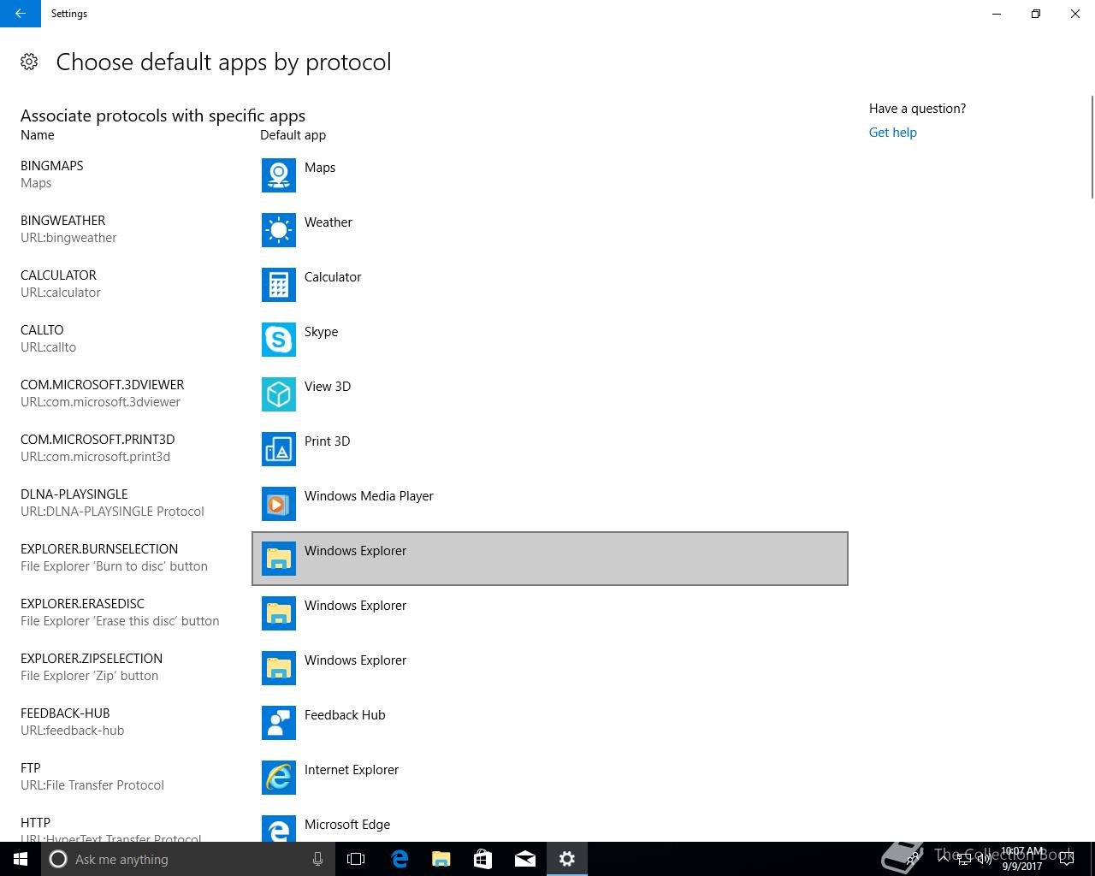Select the FTP protocol name

pos(31,768)
